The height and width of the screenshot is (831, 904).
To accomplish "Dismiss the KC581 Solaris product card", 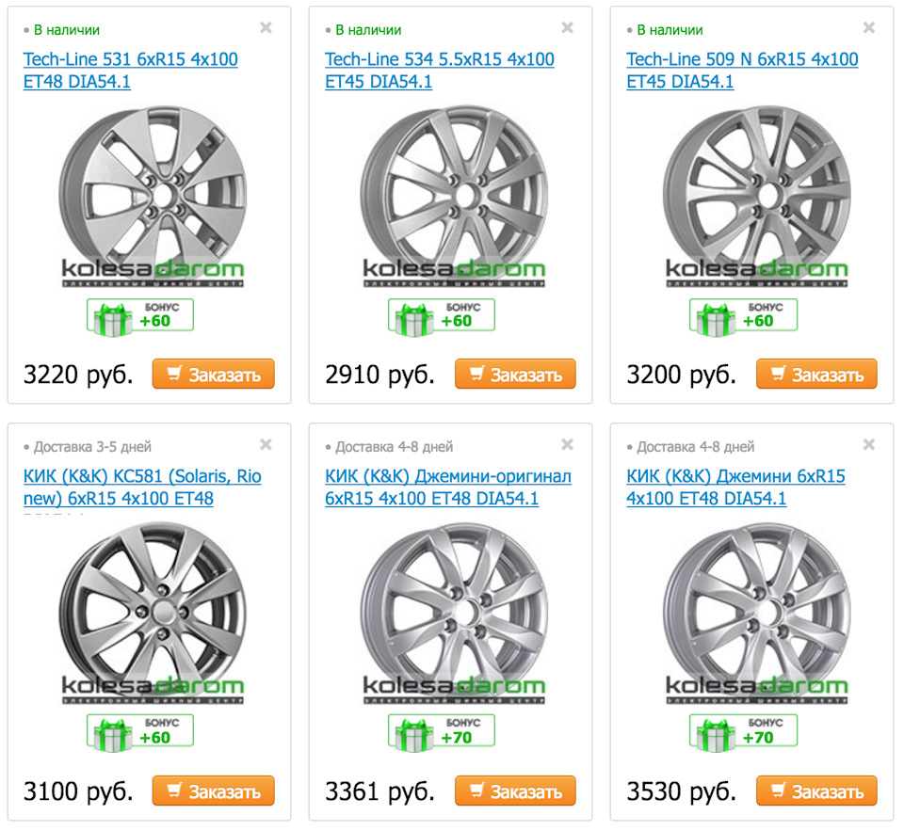I will click(266, 444).
